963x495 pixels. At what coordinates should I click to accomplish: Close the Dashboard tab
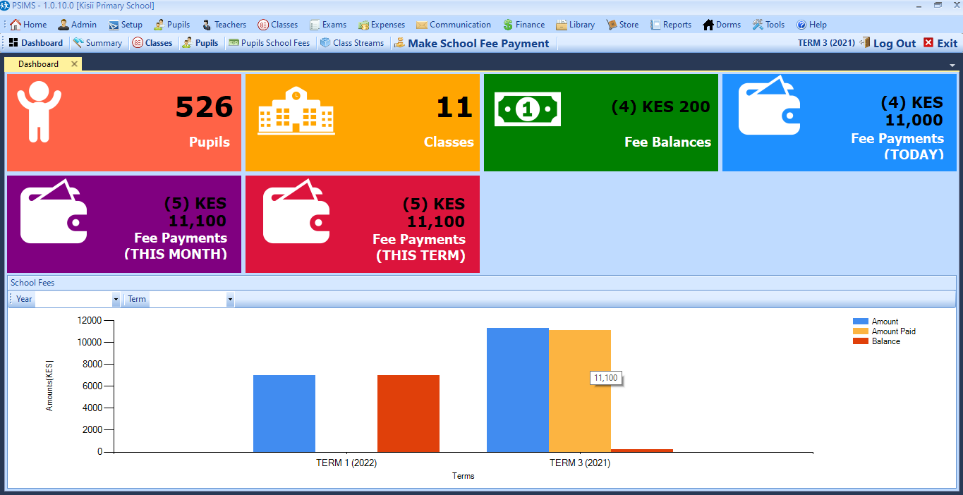(74, 64)
